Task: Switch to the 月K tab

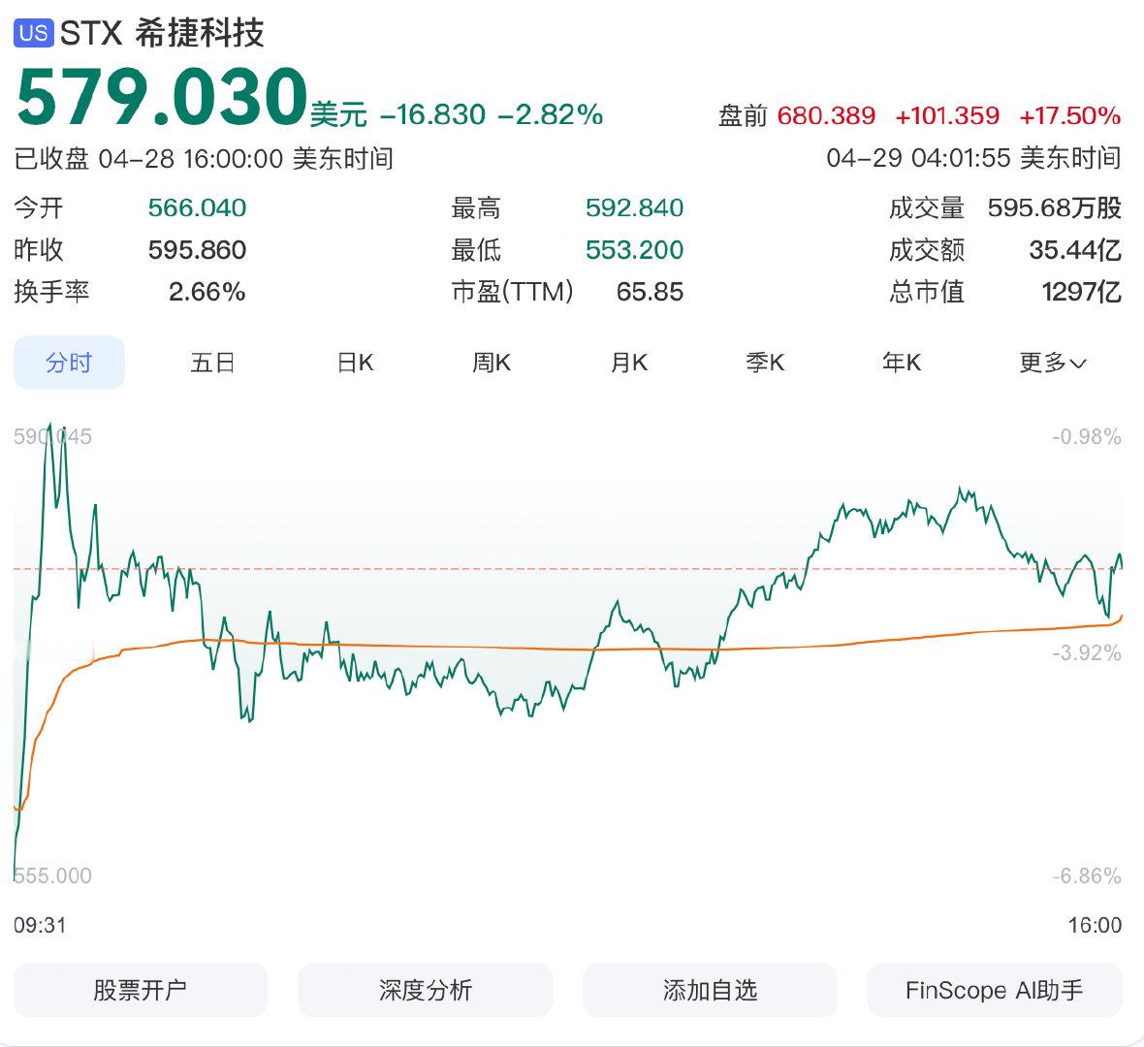Action: (629, 362)
